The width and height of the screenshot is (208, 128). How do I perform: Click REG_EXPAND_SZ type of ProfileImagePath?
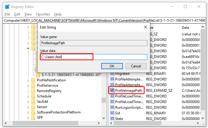(159, 90)
